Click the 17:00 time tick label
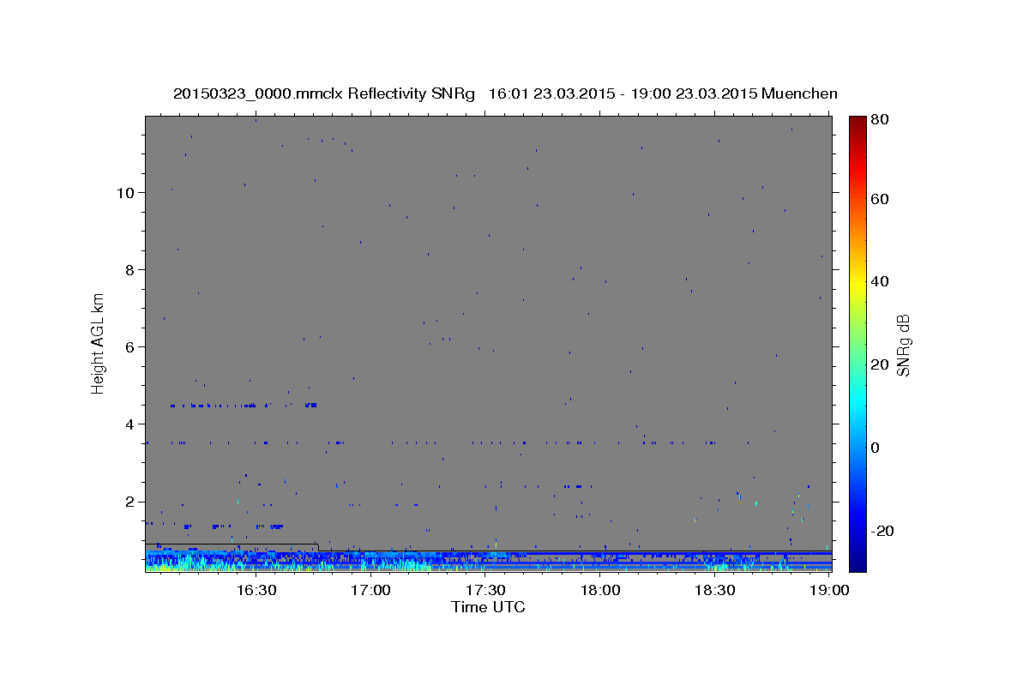Image resolution: width=1029 pixels, height=686 pixels. pos(371,590)
